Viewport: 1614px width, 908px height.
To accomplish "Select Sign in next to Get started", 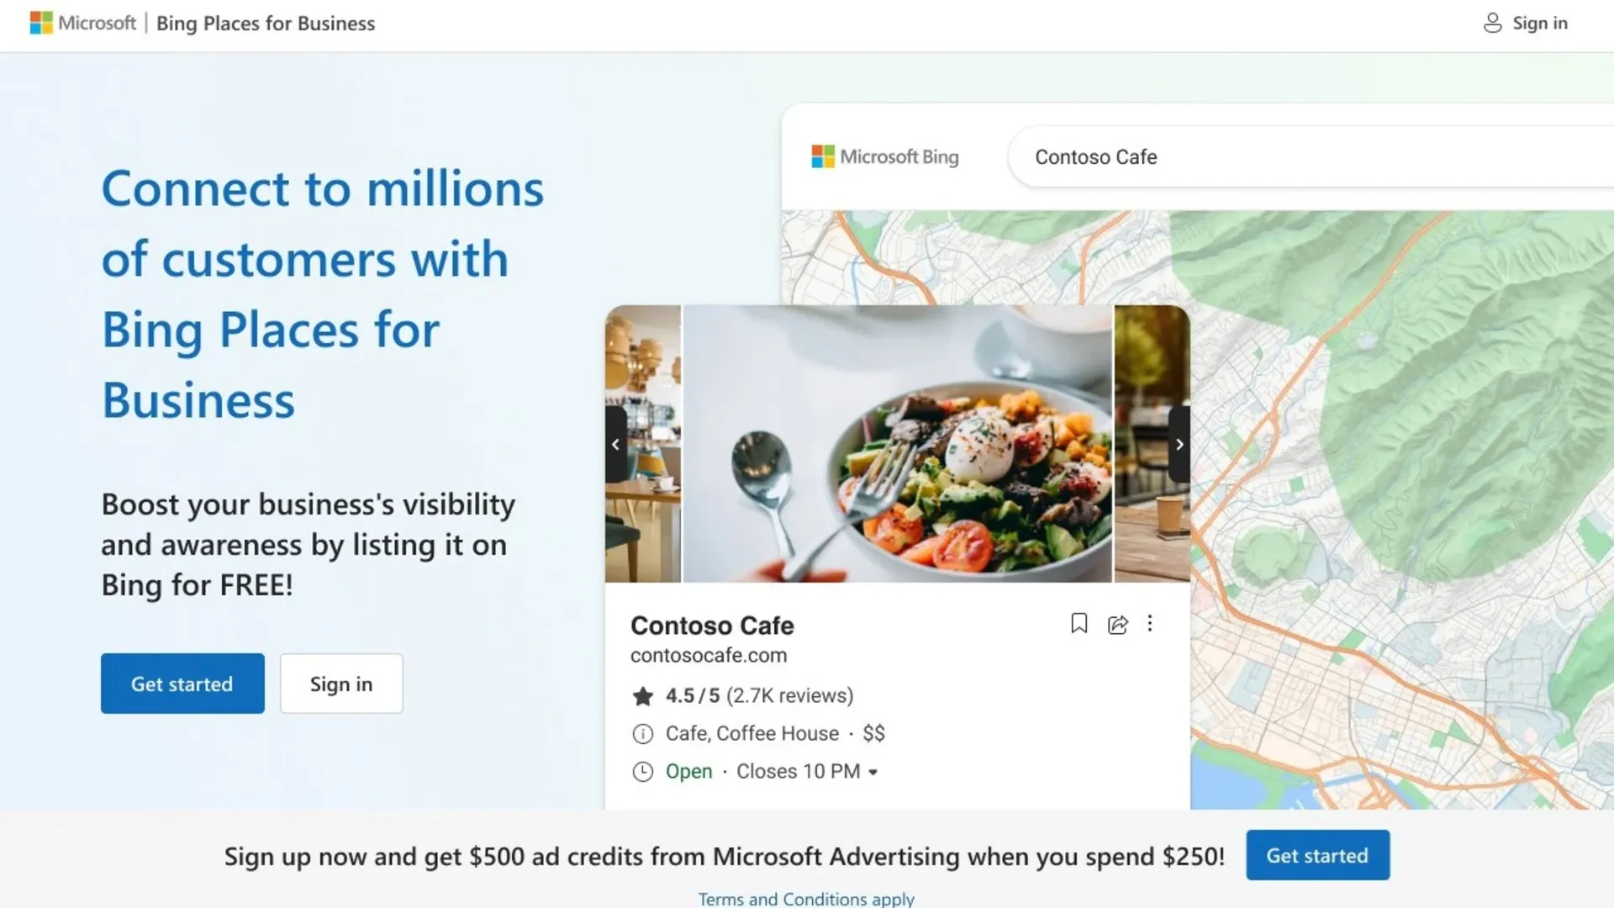I will tap(340, 684).
